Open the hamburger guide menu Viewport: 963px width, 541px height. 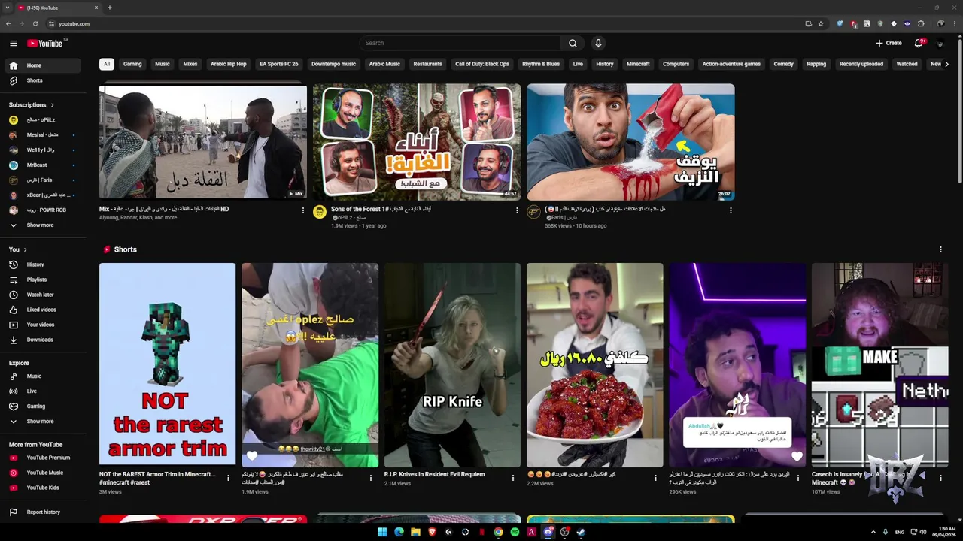tap(13, 43)
